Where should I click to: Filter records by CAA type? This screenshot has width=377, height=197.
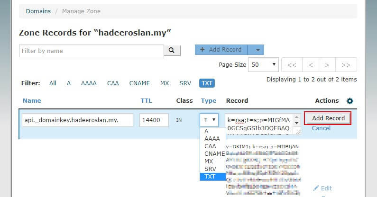[x=113, y=83]
